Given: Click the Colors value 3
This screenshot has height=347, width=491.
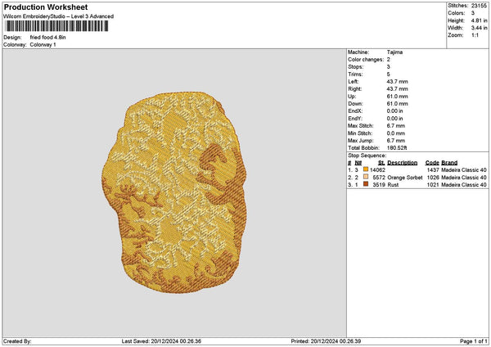Looking at the screenshot, I should pos(473,13).
